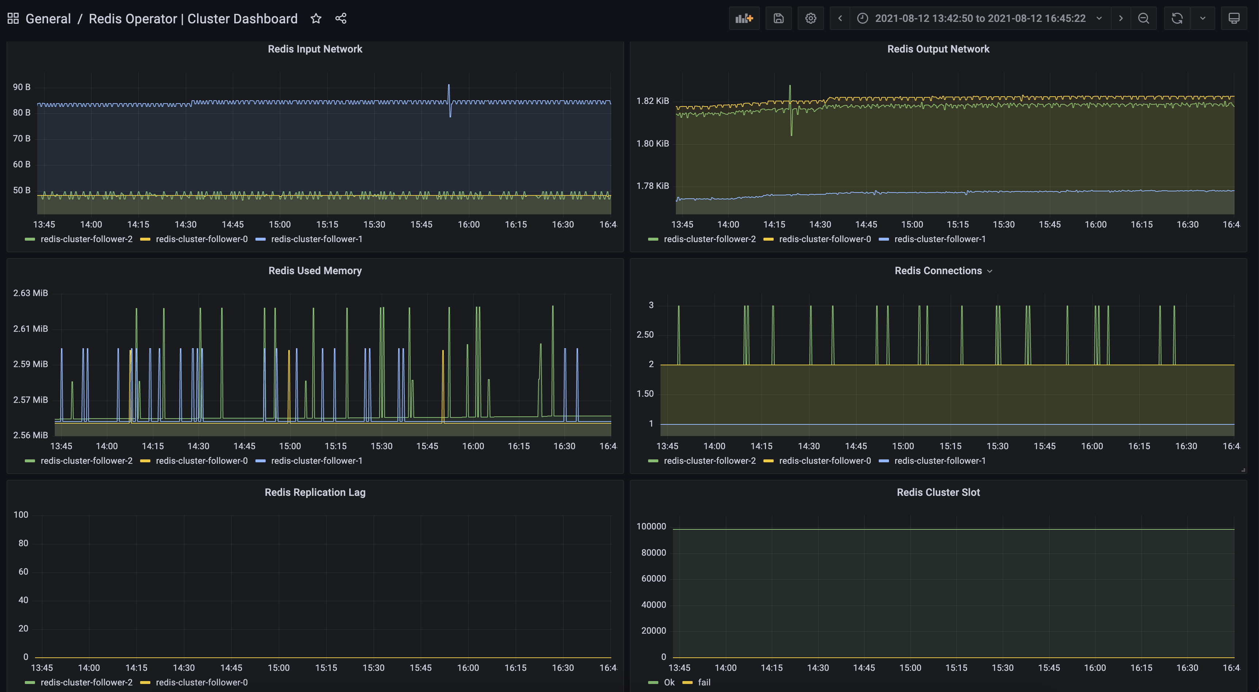The height and width of the screenshot is (692, 1259).
Task: Zoom out the time range
Action: point(1143,19)
